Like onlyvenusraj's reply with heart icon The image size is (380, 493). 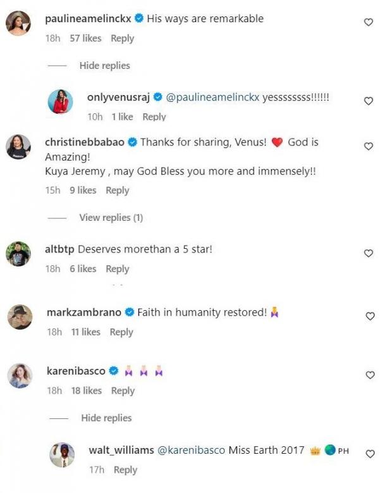point(369,101)
